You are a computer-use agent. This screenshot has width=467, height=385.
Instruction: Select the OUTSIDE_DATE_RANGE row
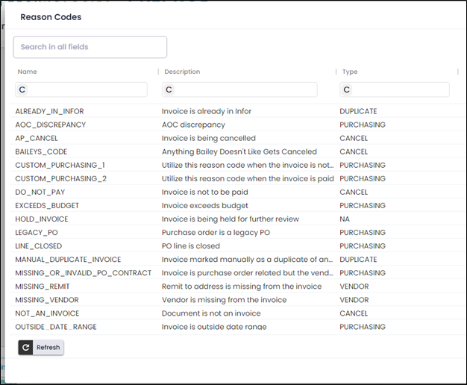pyautogui.click(x=56, y=327)
